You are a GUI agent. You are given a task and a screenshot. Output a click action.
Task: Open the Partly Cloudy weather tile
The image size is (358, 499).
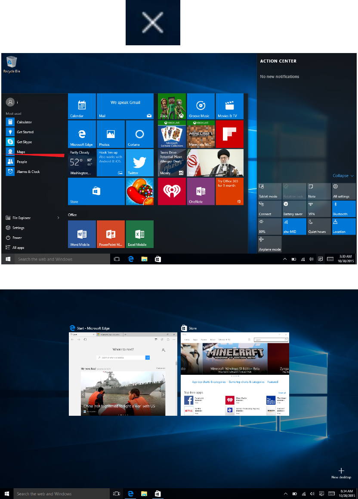coord(82,163)
